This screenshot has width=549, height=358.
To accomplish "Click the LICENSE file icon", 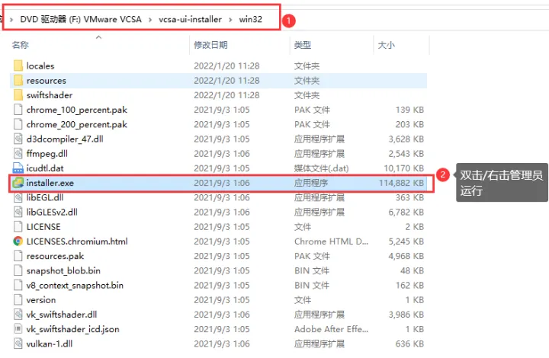I will coord(18,227).
